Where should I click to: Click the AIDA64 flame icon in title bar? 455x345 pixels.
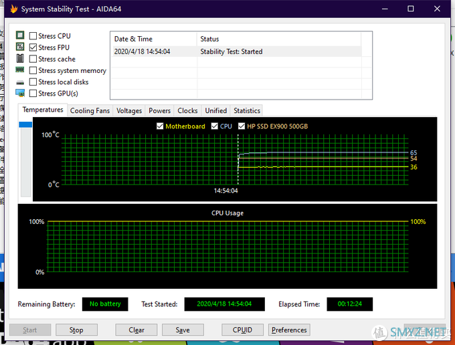[13, 9]
